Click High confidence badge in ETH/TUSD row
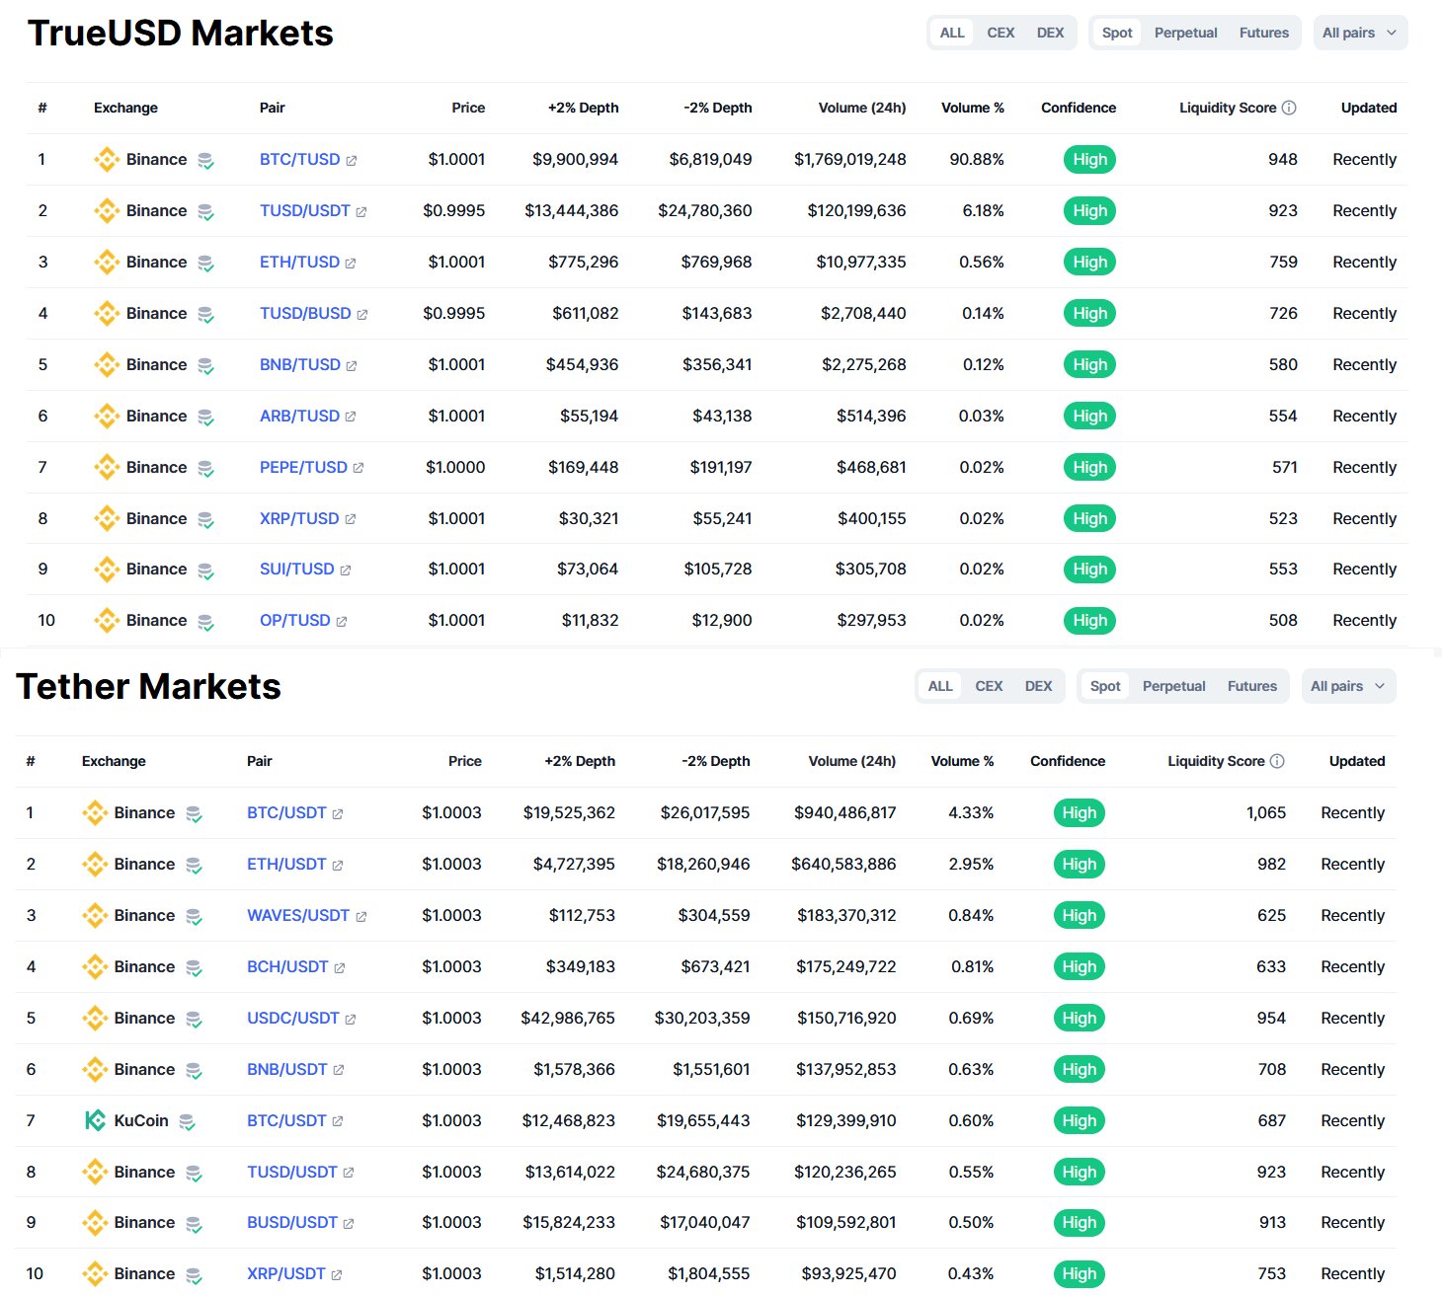This screenshot has height=1295, width=1442. (1089, 263)
